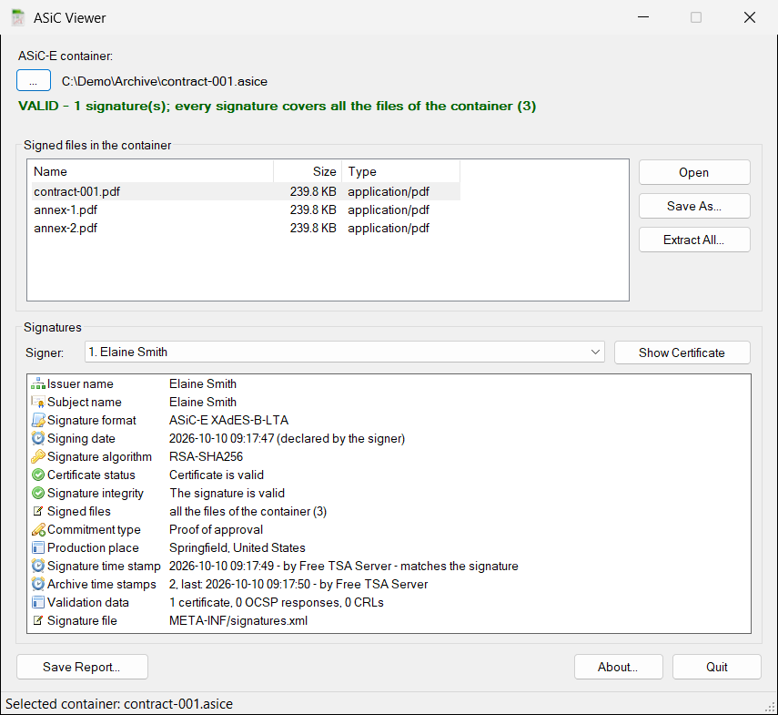
Task: Sort files by the Size column header
Action: (308, 171)
